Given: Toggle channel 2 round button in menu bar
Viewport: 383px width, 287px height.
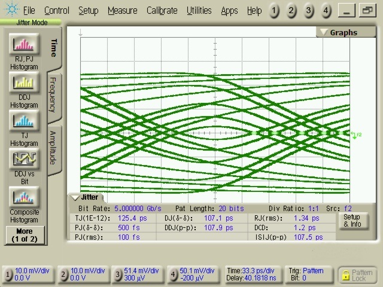Looking at the screenshot, I should (291, 11).
